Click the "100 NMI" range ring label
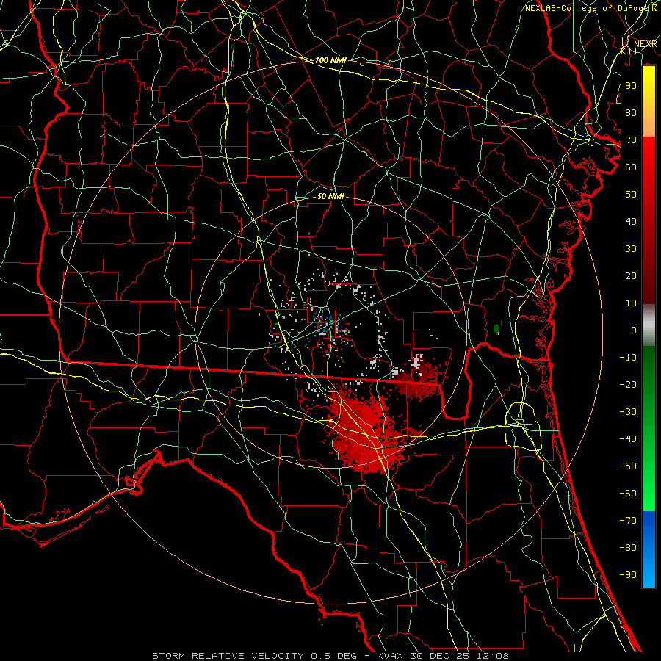Viewport: 661px width, 661px height. pos(330,61)
